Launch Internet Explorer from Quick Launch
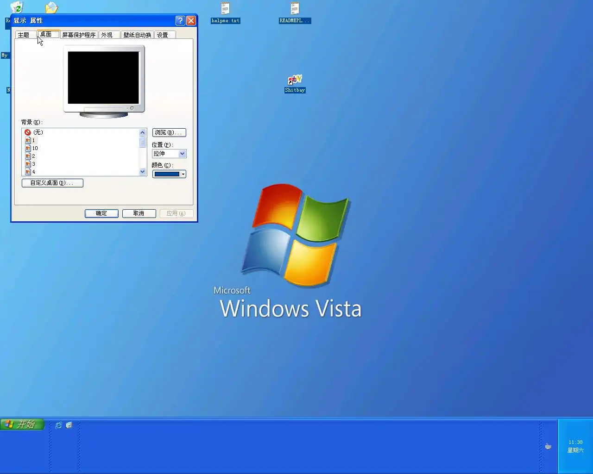The width and height of the screenshot is (593, 474). [x=58, y=425]
